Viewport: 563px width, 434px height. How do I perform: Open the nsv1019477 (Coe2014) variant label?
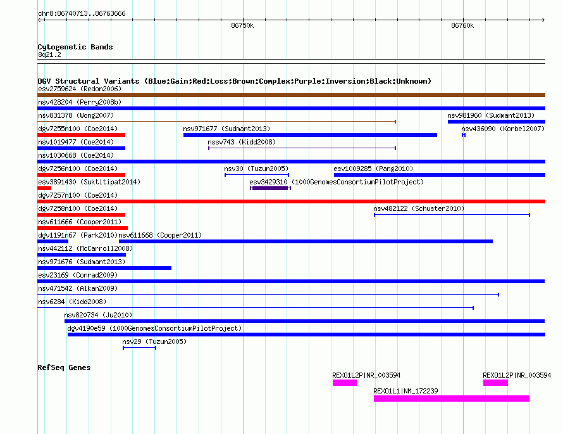click(x=76, y=142)
